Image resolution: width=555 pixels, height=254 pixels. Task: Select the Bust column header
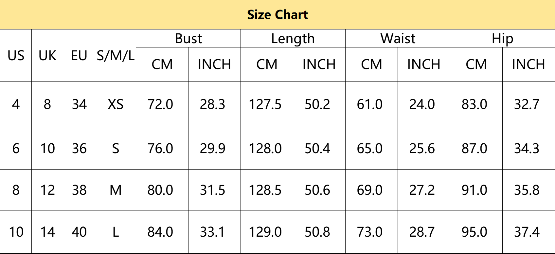188,39
